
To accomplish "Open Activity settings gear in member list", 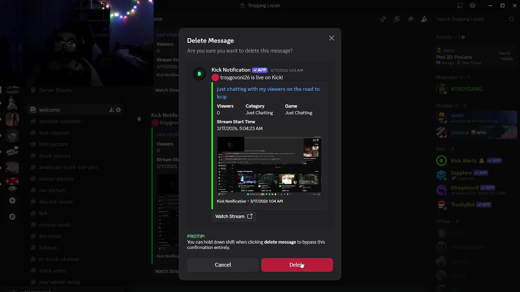I will [x=463, y=37].
